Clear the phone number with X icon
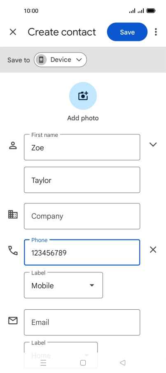 click(x=153, y=249)
